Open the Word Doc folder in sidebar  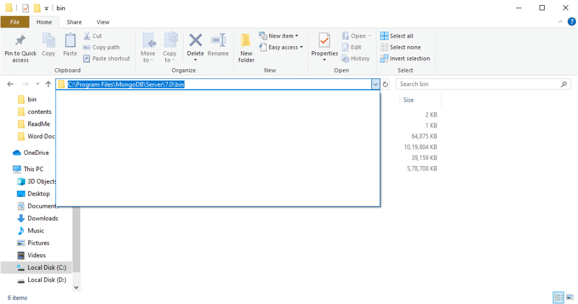(x=36, y=136)
